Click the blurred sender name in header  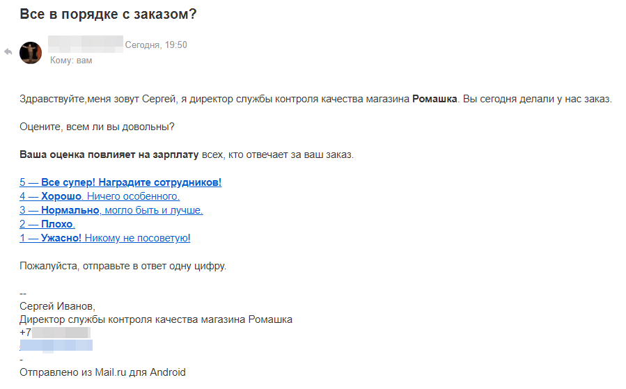[85, 45]
